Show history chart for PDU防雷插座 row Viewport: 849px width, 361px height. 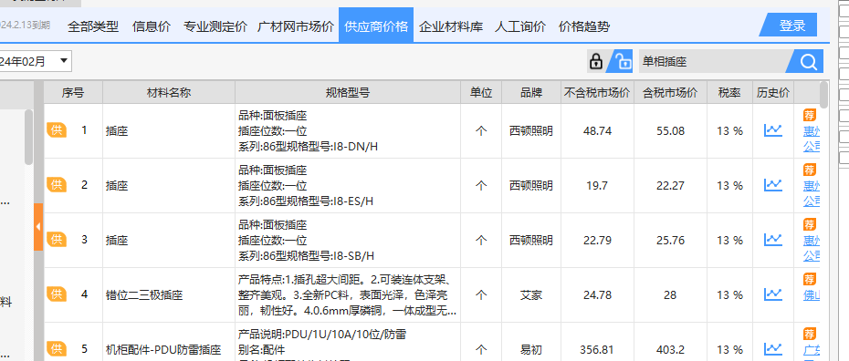click(772, 349)
